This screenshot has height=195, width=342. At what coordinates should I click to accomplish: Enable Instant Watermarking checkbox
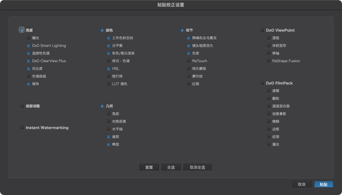[x=22, y=128]
